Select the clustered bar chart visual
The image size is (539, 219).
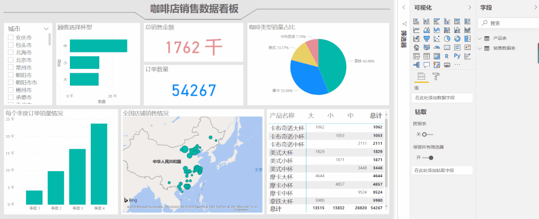(437, 21)
